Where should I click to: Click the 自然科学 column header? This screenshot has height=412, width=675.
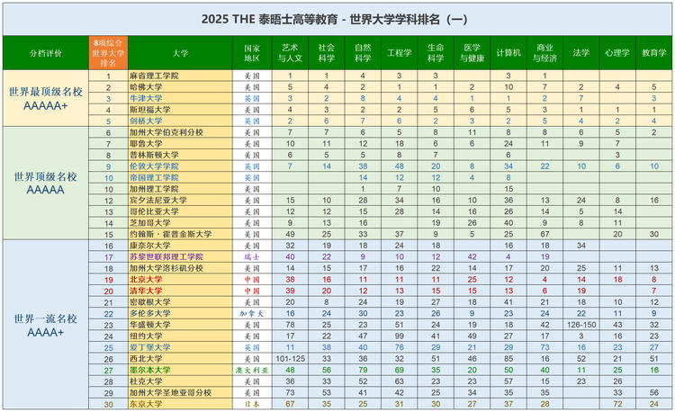(x=363, y=53)
